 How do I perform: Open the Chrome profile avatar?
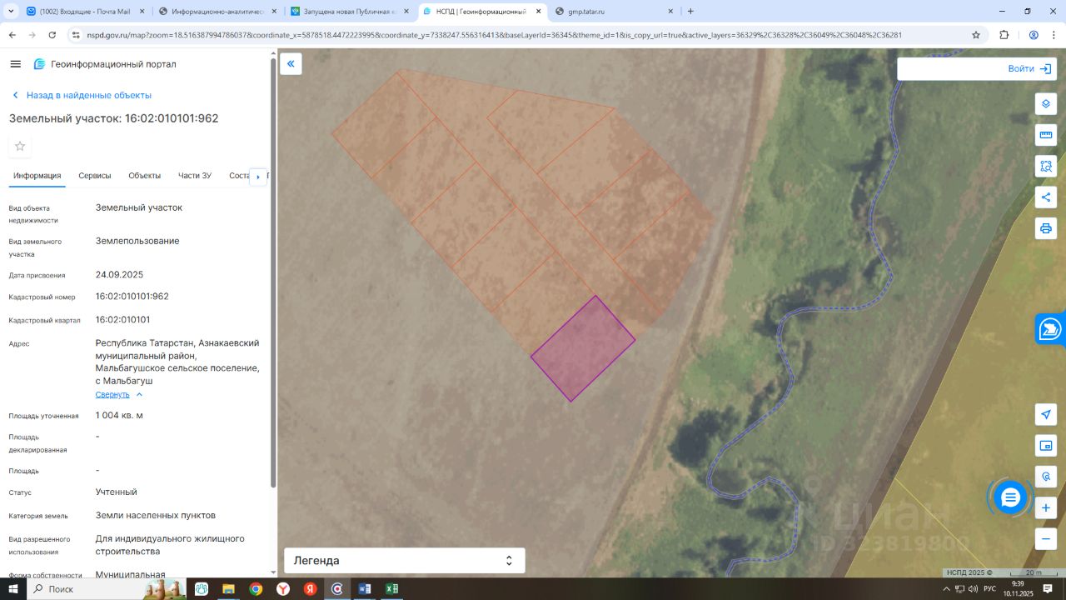1034,35
